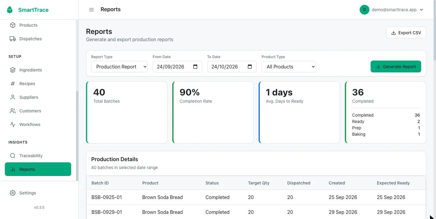Open the Products page
436x219 pixels.
38,25
